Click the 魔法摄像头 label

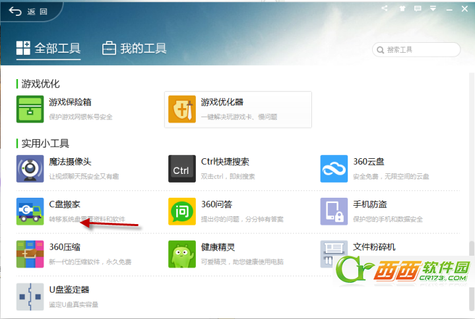(x=71, y=161)
